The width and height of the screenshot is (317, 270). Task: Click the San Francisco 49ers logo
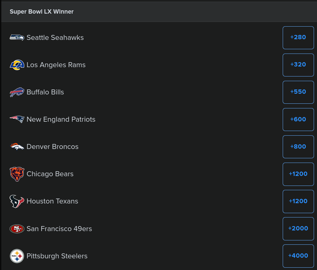[x=17, y=229]
